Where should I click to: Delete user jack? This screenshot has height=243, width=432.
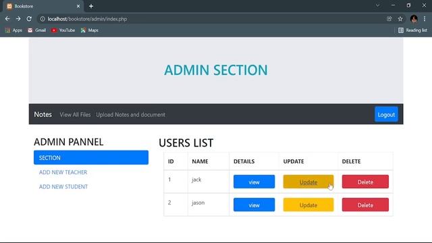point(365,182)
